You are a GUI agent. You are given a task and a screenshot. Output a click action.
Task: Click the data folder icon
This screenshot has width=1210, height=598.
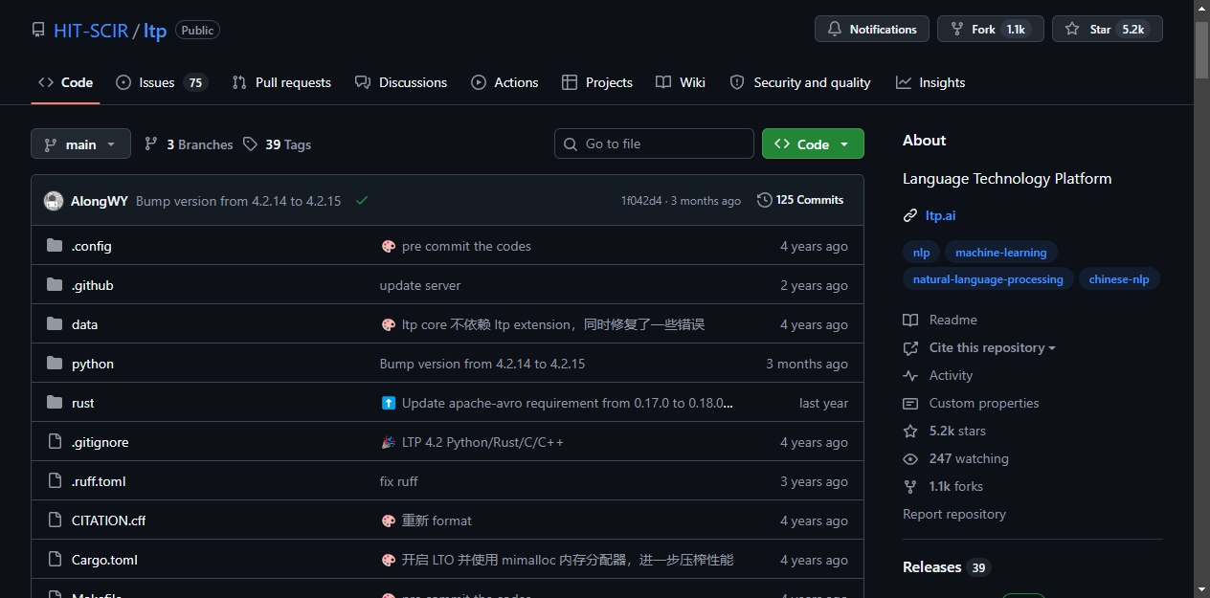pos(55,324)
